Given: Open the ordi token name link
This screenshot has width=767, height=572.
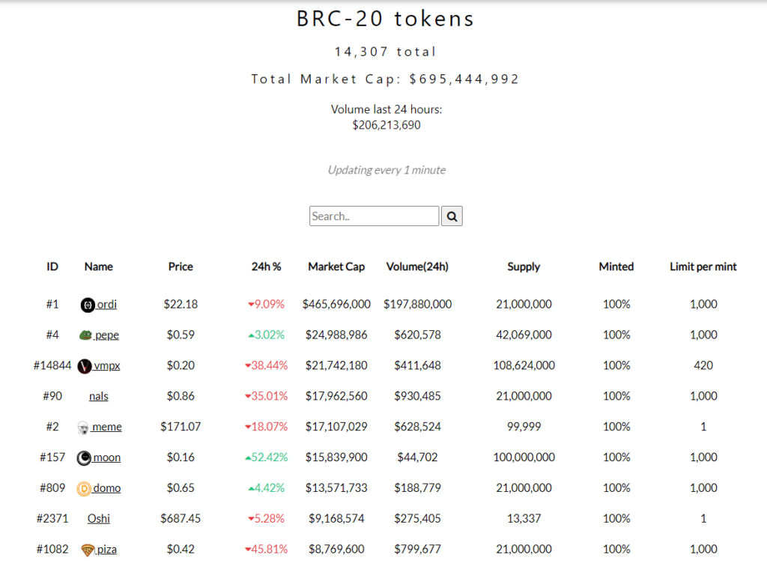Looking at the screenshot, I should [x=107, y=305].
